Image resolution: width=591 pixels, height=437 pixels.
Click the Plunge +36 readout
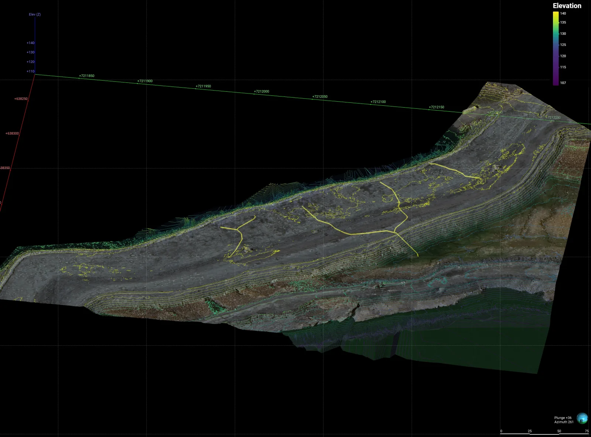[563, 418]
